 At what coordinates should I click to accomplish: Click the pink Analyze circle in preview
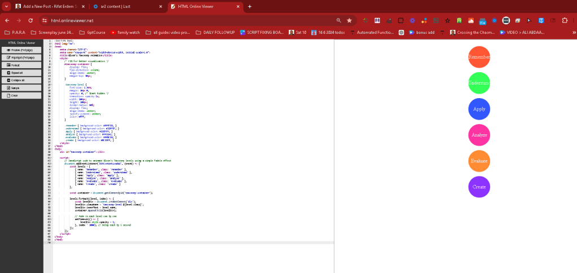click(479, 135)
